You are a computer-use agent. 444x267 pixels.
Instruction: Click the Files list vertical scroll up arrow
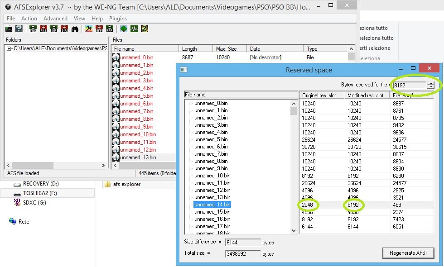point(351,49)
